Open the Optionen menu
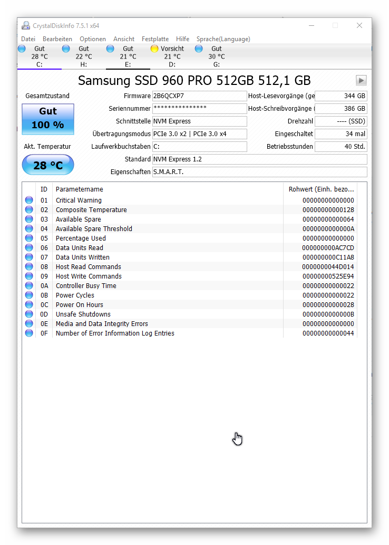The height and width of the screenshot is (545, 389). coord(93,39)
